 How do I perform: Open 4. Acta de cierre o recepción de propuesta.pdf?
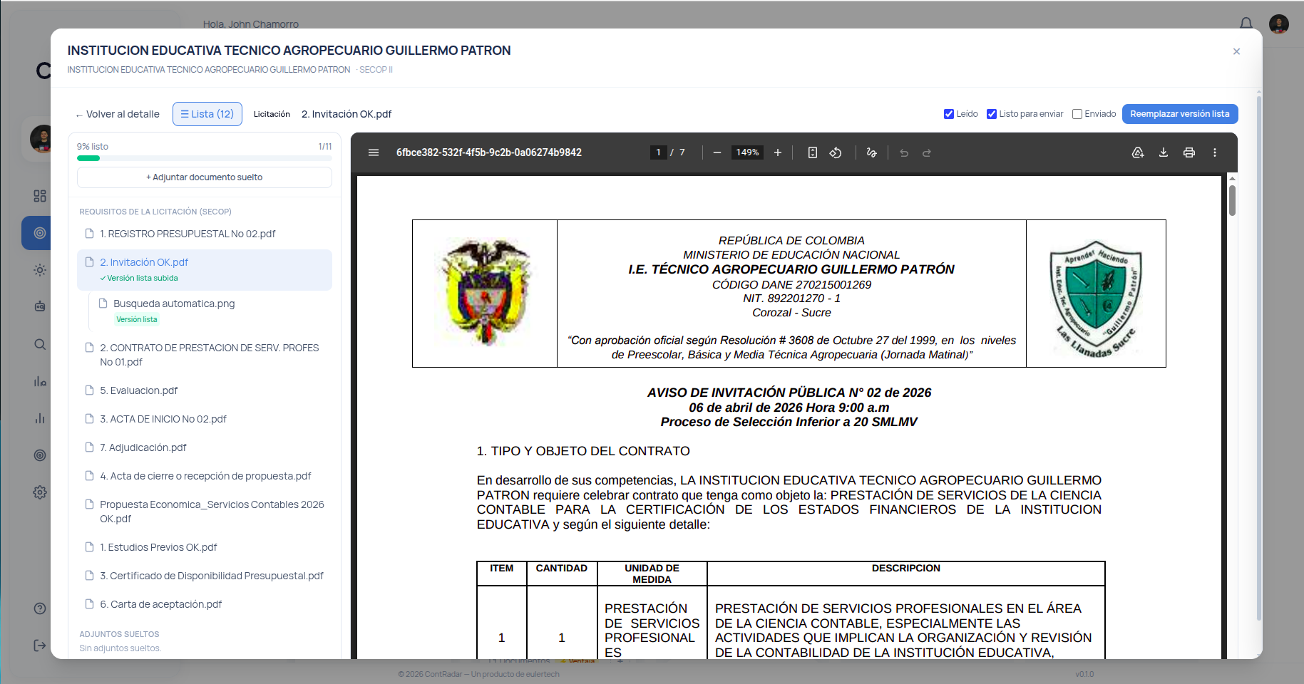(x=205, y=476)
